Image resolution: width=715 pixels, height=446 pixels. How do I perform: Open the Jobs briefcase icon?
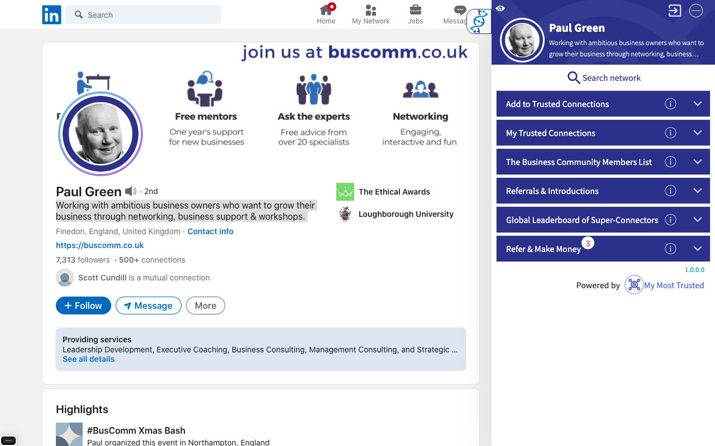pyautogui.click(x=416, y=10)
